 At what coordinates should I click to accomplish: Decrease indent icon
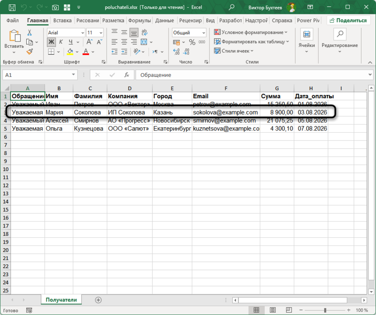(114, 51)
